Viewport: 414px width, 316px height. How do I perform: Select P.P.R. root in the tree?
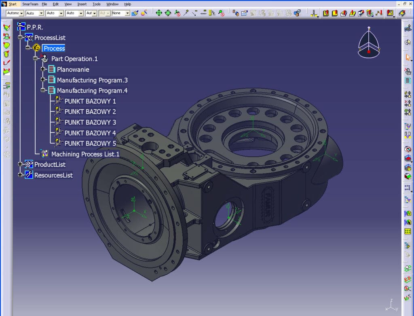[x=35, y=27]
